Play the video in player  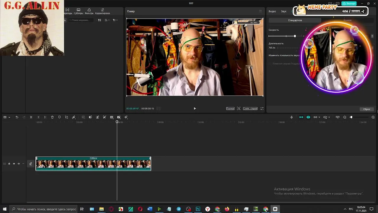click(x=195, y=109)
